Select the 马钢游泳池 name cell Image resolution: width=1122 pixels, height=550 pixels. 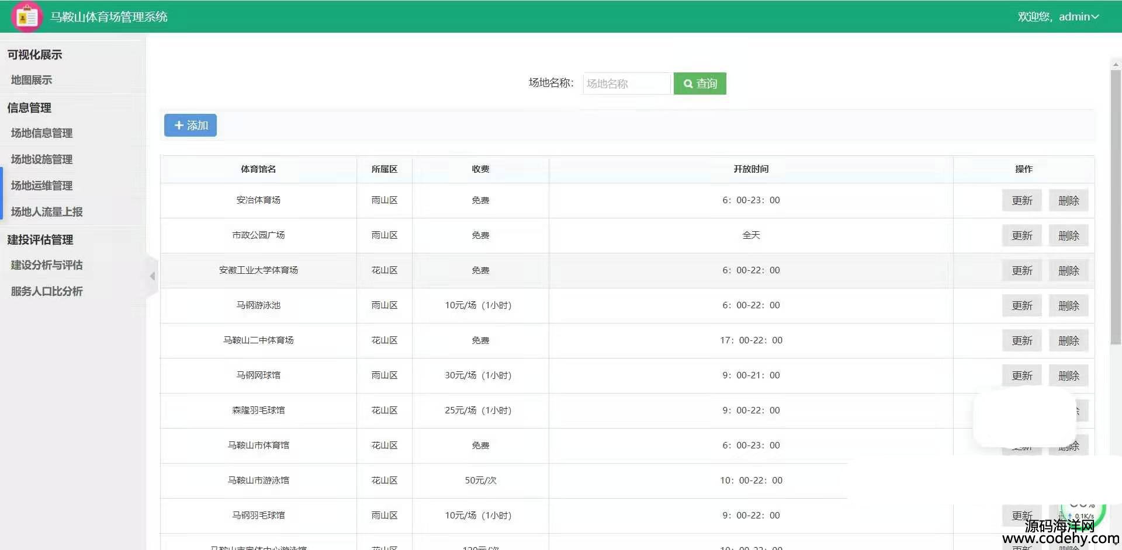[x=258, y=305]
